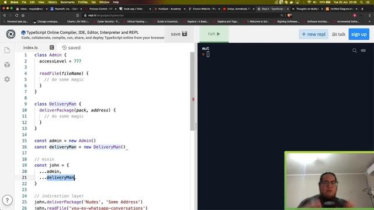Open the Settings gear panel
This screenshot has height=210, width=374.
click(7, 79)
